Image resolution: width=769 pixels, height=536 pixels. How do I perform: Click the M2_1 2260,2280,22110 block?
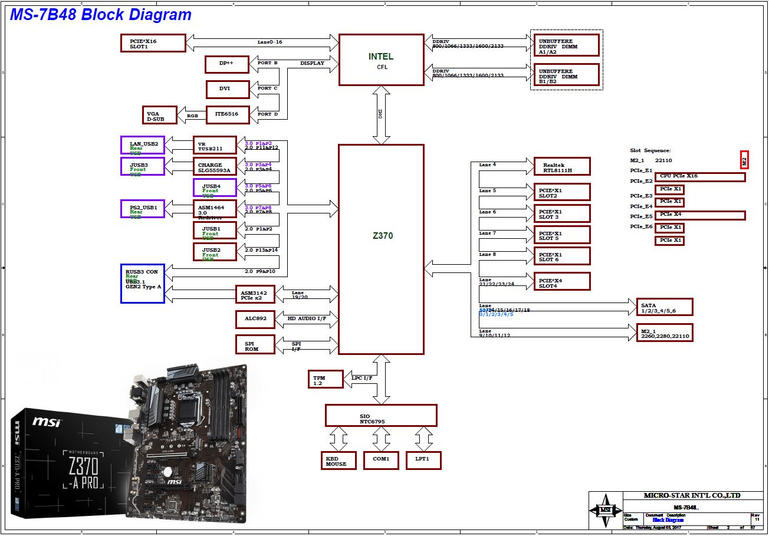pyautogui.click(x=665, y=333)
